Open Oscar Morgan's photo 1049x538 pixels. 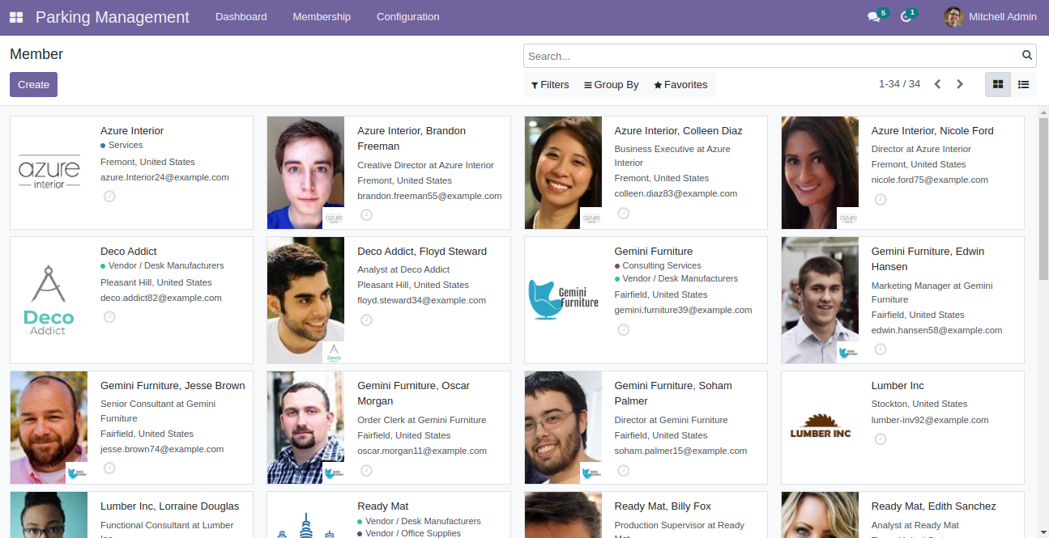(306, 428)
